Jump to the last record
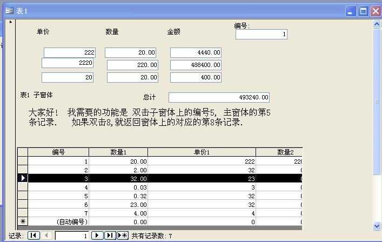 (x=110, y=236)
